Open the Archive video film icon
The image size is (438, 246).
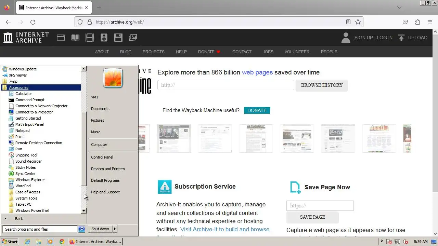[x=90, y=38]
